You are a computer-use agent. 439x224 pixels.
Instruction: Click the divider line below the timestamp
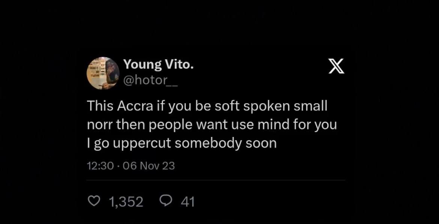click(216, 180)
